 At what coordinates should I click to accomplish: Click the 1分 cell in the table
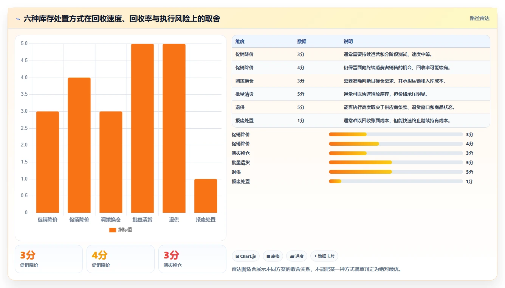point(301,121)
